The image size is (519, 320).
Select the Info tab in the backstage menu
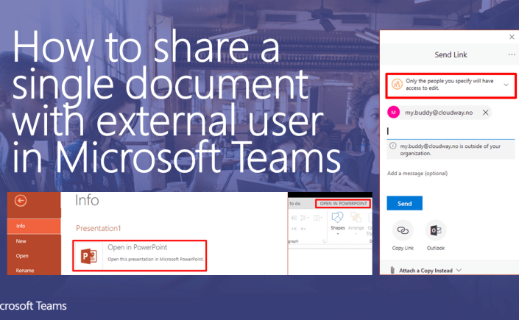coord(21,226)
